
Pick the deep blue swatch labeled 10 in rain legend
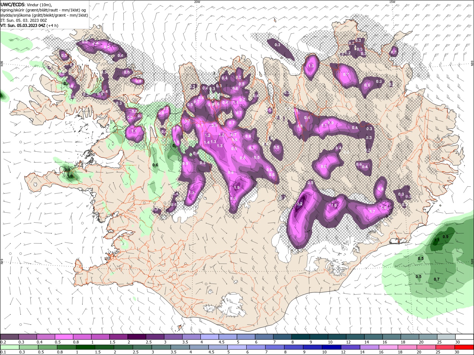click(x=331, y=347)
